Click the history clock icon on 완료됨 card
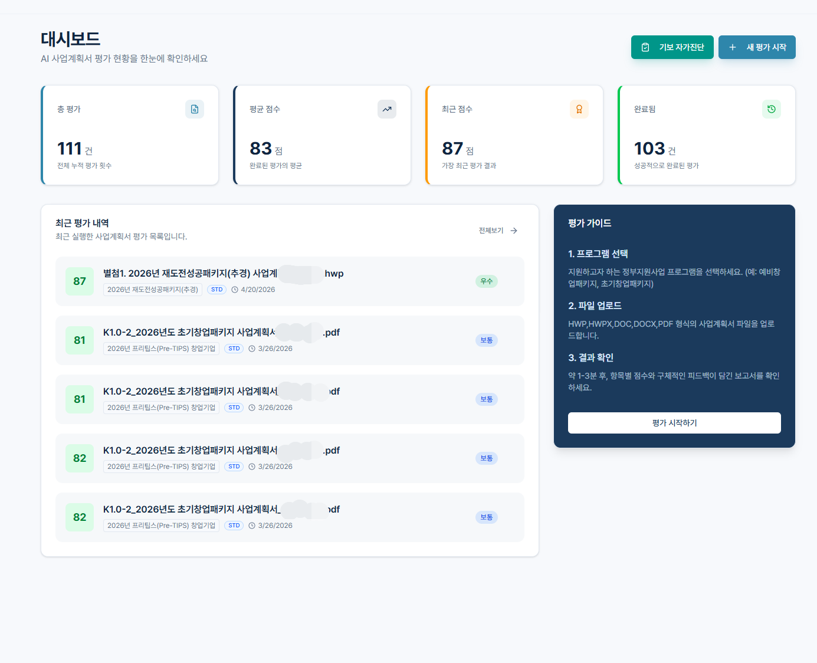The image size is (817, 663). coord(772,109)
